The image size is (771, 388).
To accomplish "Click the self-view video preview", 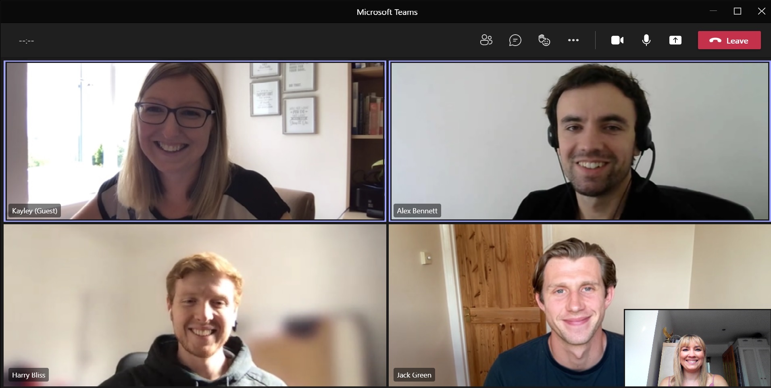I will pos(697,348).
